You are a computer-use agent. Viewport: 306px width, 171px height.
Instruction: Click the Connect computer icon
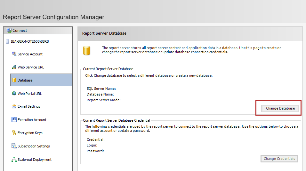(9, 31)
